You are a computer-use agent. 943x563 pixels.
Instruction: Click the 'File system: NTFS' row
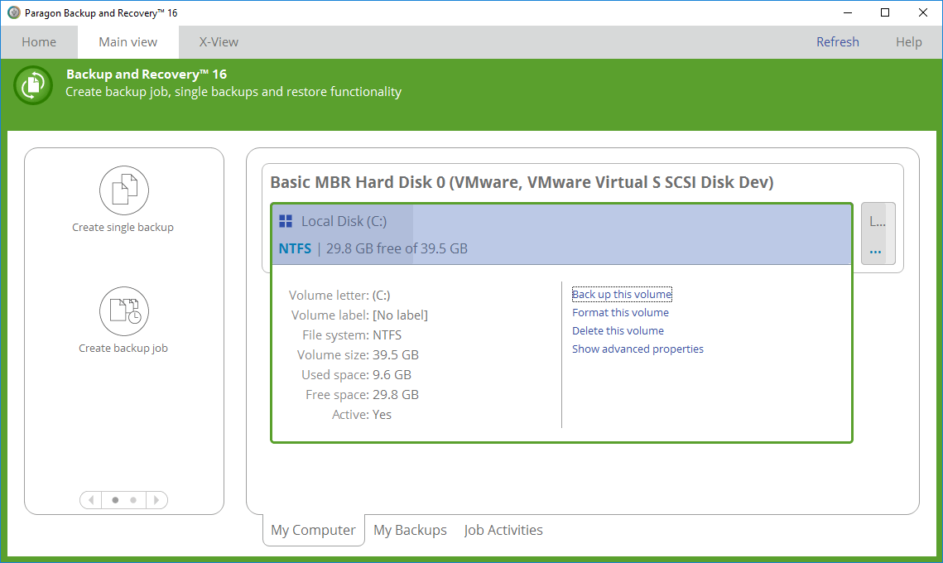(352, 335)
